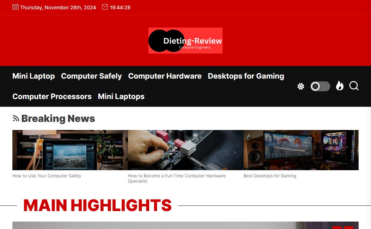Open the gaming desktop setup thumbnail
Viewport: 371px width, 229px height.
pos(301,150)
